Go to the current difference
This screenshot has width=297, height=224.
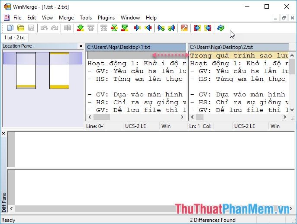point(114,28)
